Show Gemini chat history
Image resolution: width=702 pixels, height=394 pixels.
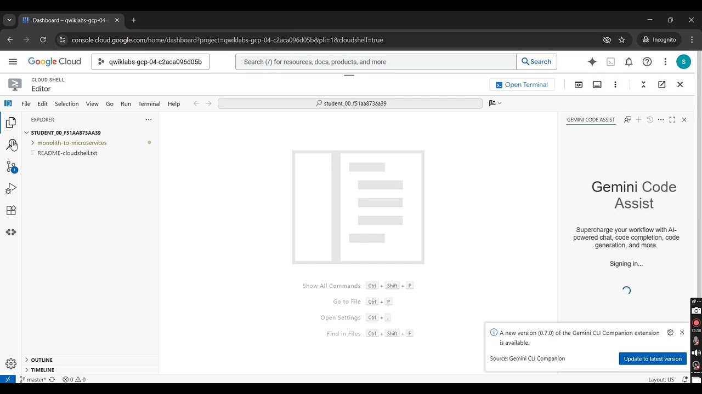[650, 120]
